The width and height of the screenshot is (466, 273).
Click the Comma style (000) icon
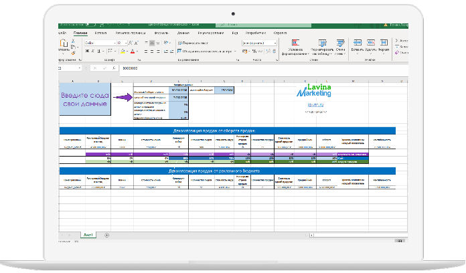pos(260,52)
